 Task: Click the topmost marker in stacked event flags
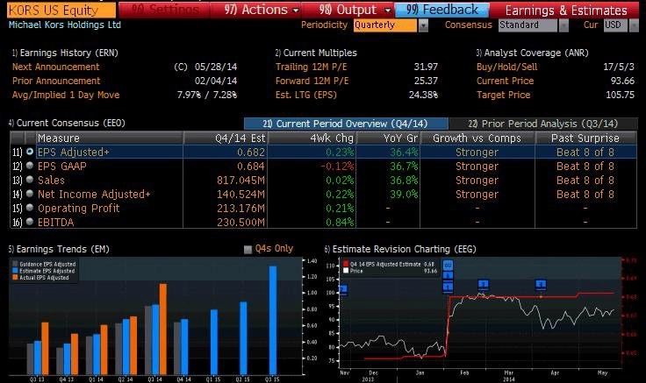tap(448, 266)
